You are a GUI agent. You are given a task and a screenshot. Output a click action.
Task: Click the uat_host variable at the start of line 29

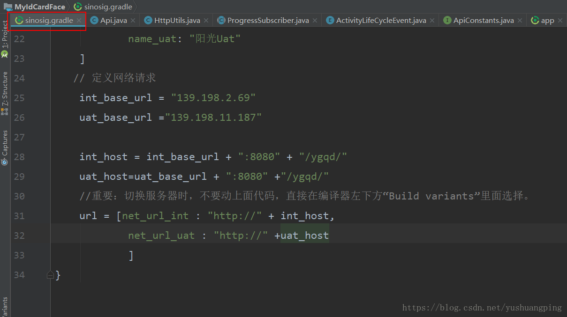coord(103,177)
